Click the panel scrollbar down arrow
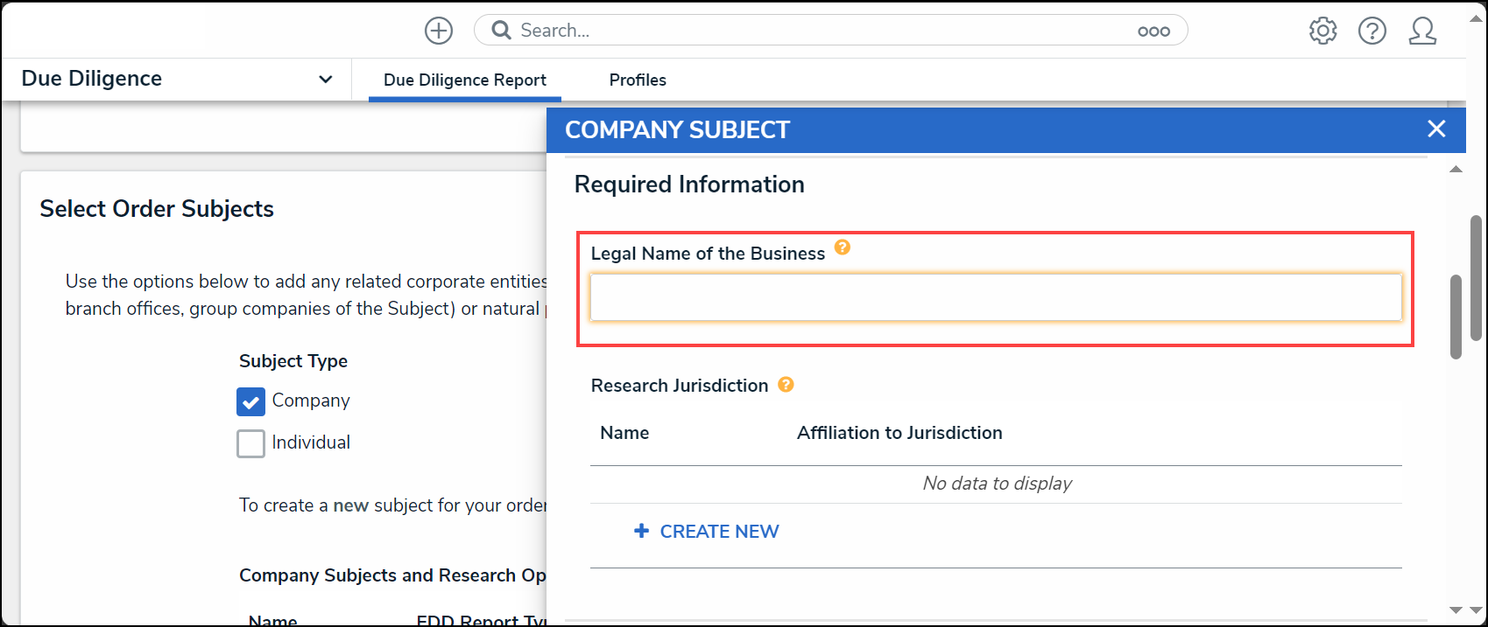This screenshot has width=1488, height=627. point(1456,610)
